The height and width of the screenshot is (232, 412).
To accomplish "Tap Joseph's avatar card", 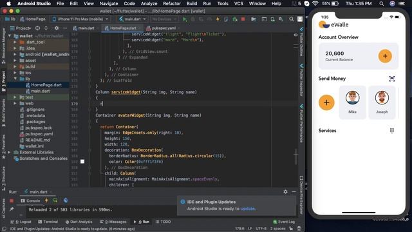I will click(x=382, y=102).
